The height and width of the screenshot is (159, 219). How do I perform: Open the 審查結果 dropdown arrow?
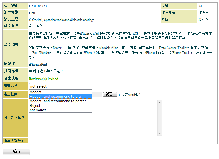pyautogui.click(x=90, y=86)
